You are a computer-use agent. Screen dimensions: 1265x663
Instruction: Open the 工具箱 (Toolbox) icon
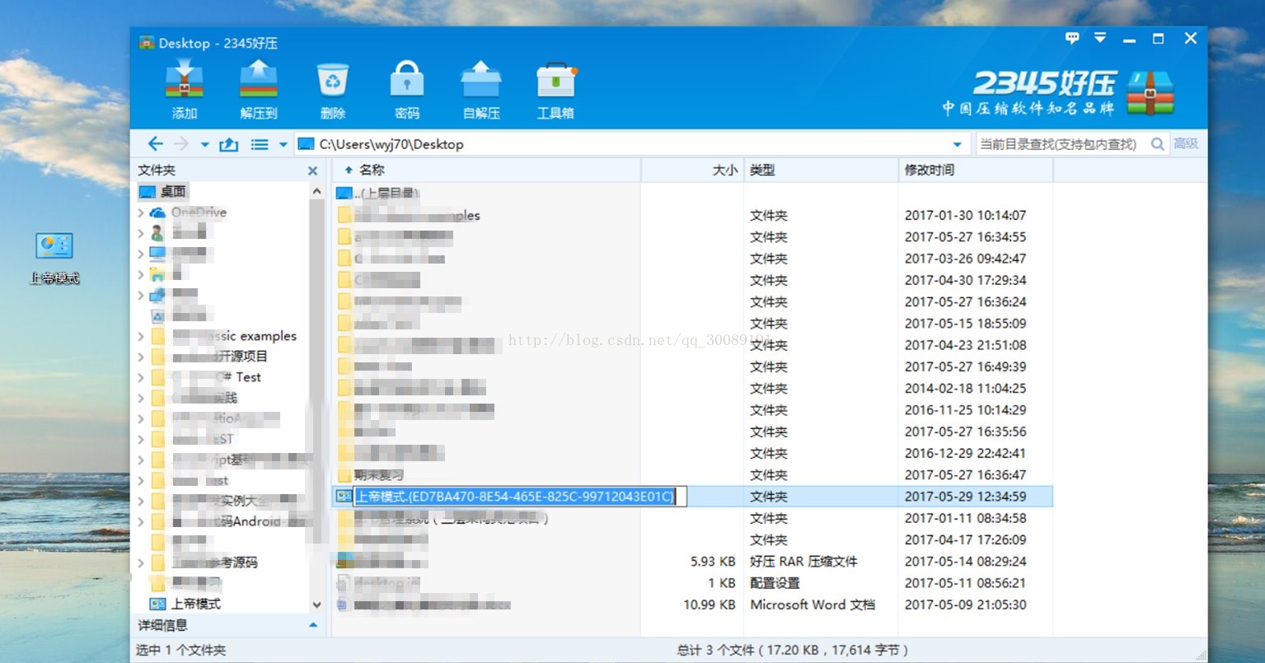point(555,81)
